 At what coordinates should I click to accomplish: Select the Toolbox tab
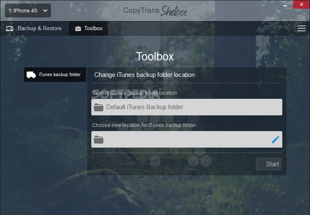point(88,29)
